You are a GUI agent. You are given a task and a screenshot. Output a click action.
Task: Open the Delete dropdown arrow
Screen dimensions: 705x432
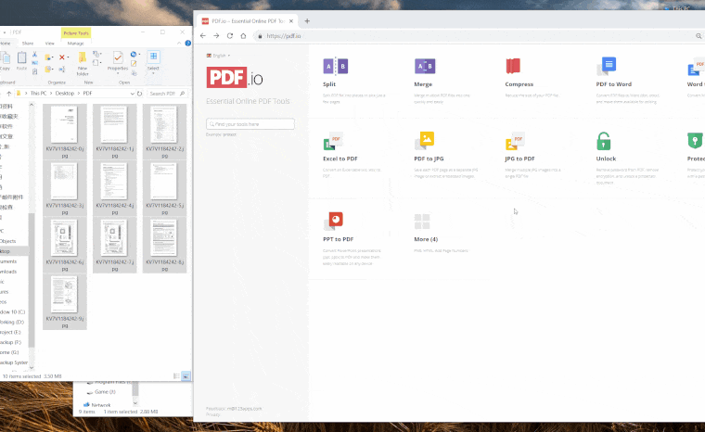[x=68, y=57]
